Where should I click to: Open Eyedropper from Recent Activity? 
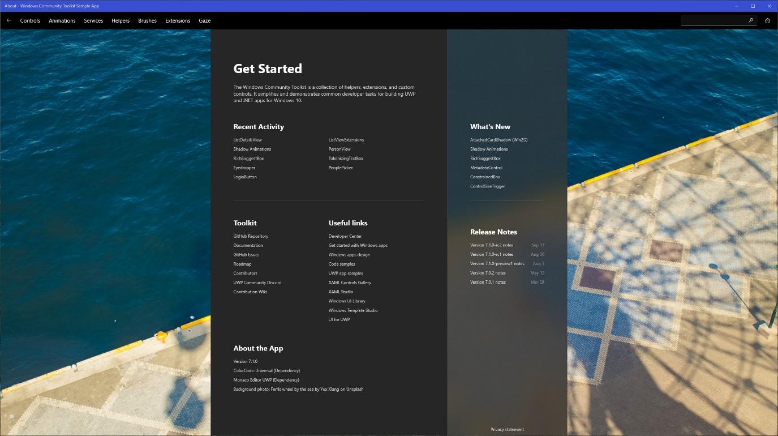pos(244,168)
